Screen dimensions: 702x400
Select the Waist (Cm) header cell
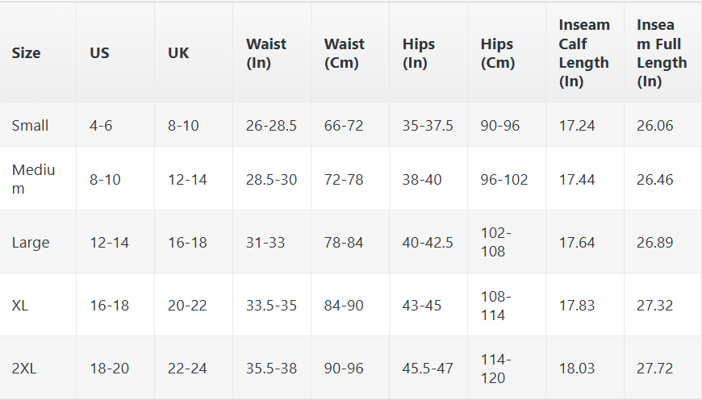[345, 53]
